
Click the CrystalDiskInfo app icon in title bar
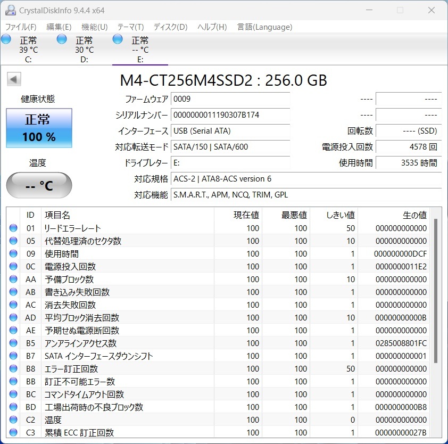(x=10, y=10)
